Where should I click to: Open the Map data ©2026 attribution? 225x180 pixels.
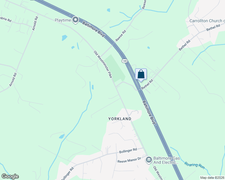point(212,178)
